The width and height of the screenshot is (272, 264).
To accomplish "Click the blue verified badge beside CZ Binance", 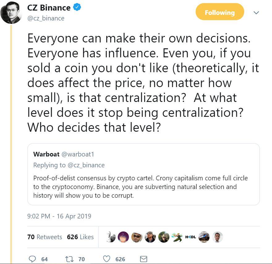I will click(77, 8).
